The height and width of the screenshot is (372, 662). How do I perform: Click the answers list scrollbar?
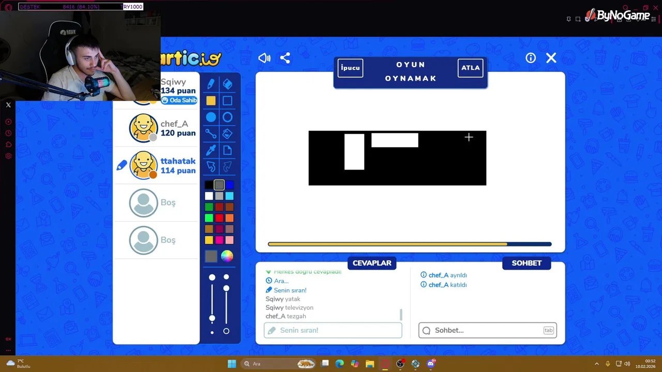tap(401, 315)
